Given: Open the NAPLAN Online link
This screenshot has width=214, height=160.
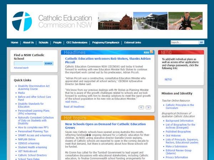Looking at the screenshot, I should point(27,139).
